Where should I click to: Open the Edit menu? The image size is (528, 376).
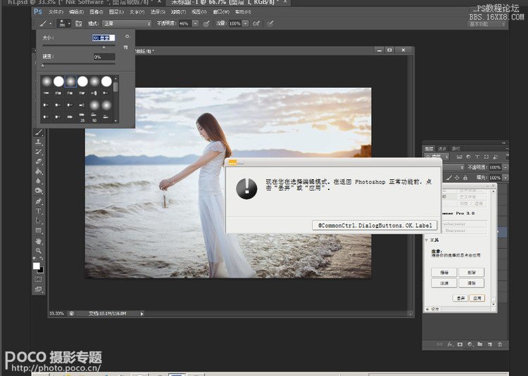tap(76, 12)
